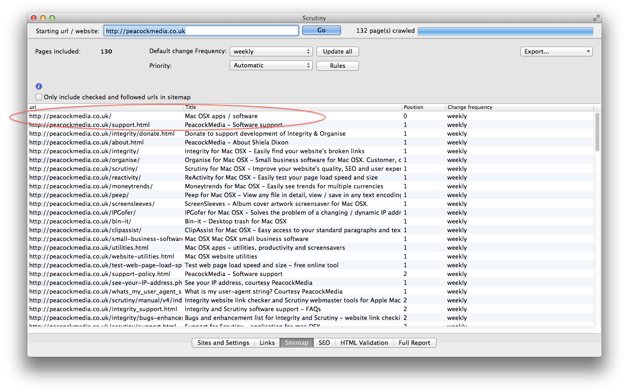Open the Priority Automatic dropdown
The height and width of the screenshot is (391, 627).
(271, 66)
